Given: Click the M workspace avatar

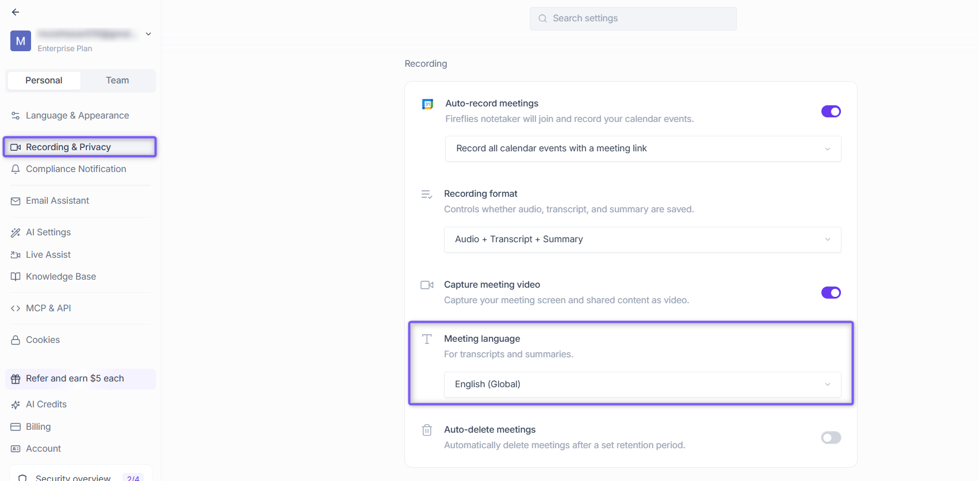Looking at the screenshot, I should point(21,41).
